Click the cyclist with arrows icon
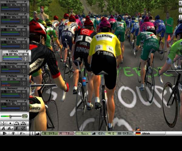 click(10, 128)
